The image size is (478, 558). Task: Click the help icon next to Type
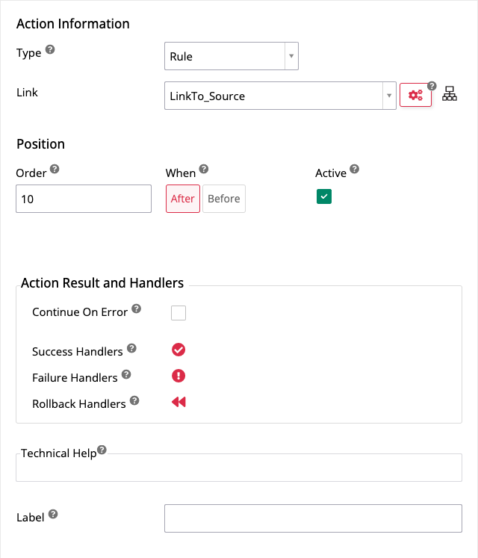50,50
